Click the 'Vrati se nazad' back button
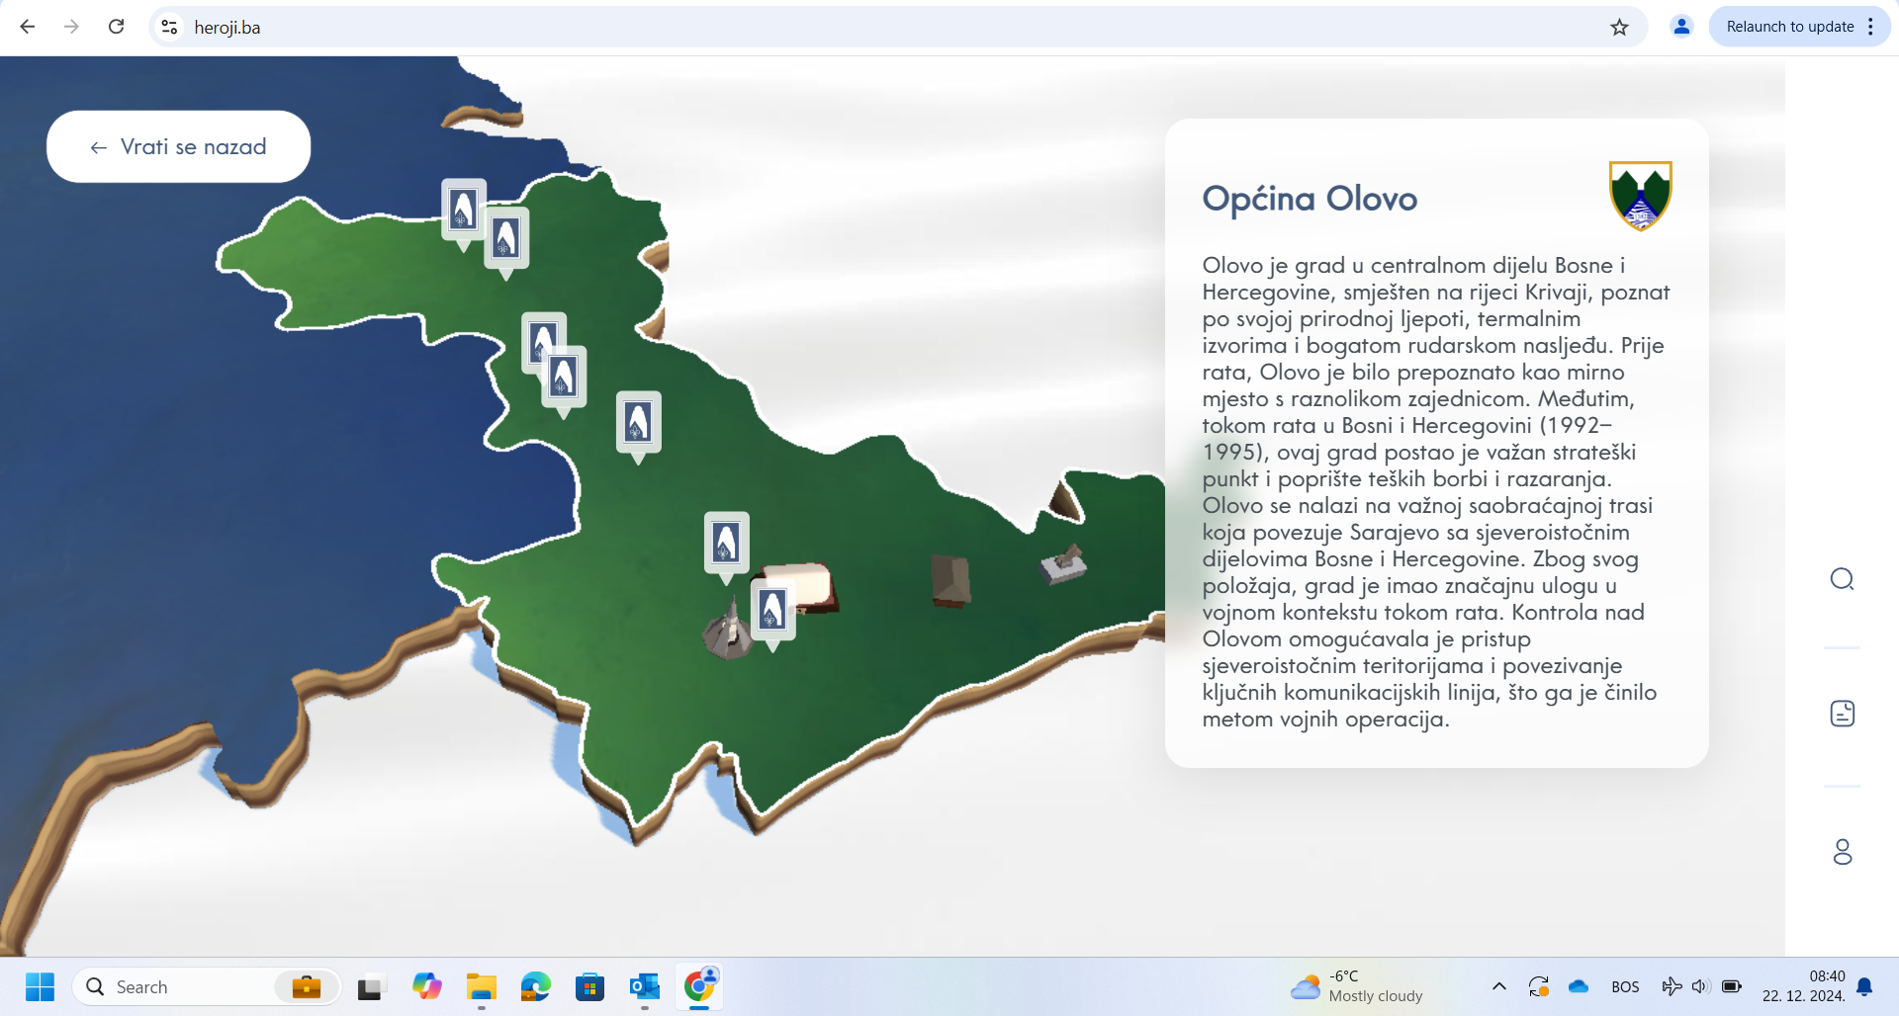 179,146
